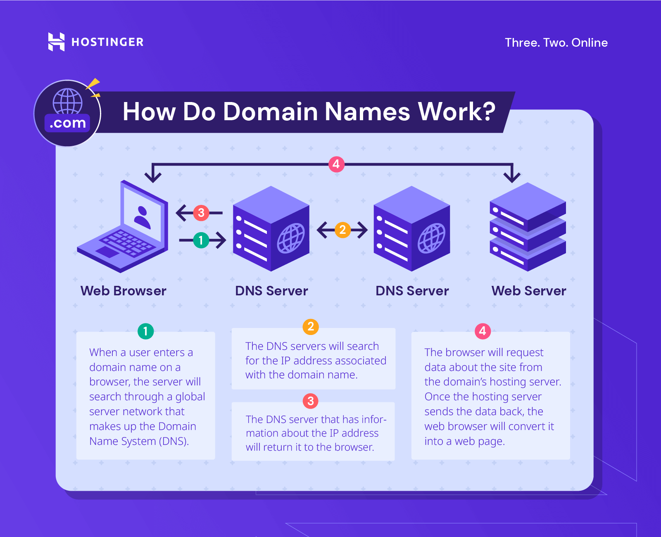
Task: Click the HOSTINGER wordmark text
Action: [x=107, y=42]
